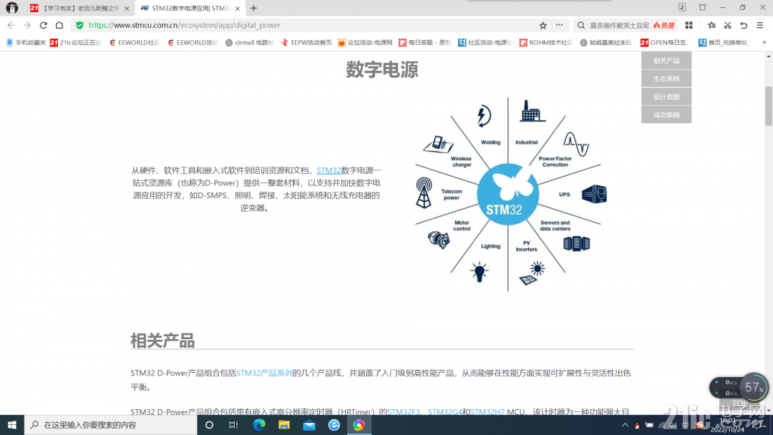The image size is (773, 435).
Task: Close the 【学习有奖】 tab
Action: coord(127,9)
